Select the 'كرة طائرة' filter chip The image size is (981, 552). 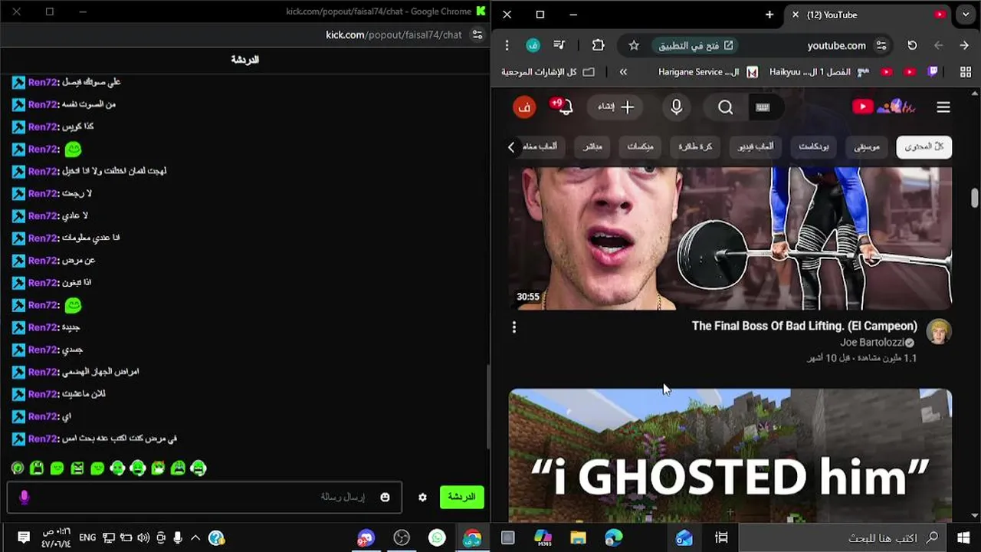point(695,147)
